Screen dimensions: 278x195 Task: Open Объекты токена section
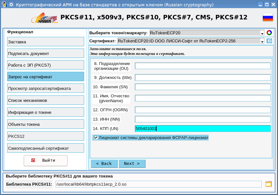pos(45,124)
